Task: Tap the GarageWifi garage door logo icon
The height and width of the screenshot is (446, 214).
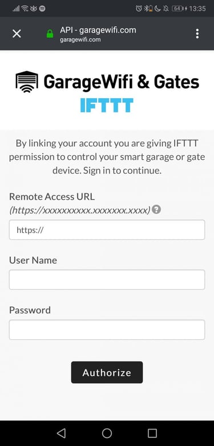Action: (27, 82)
